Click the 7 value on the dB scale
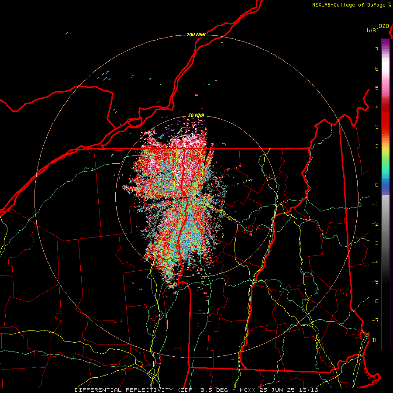393x393 pixels. point(377,49)
